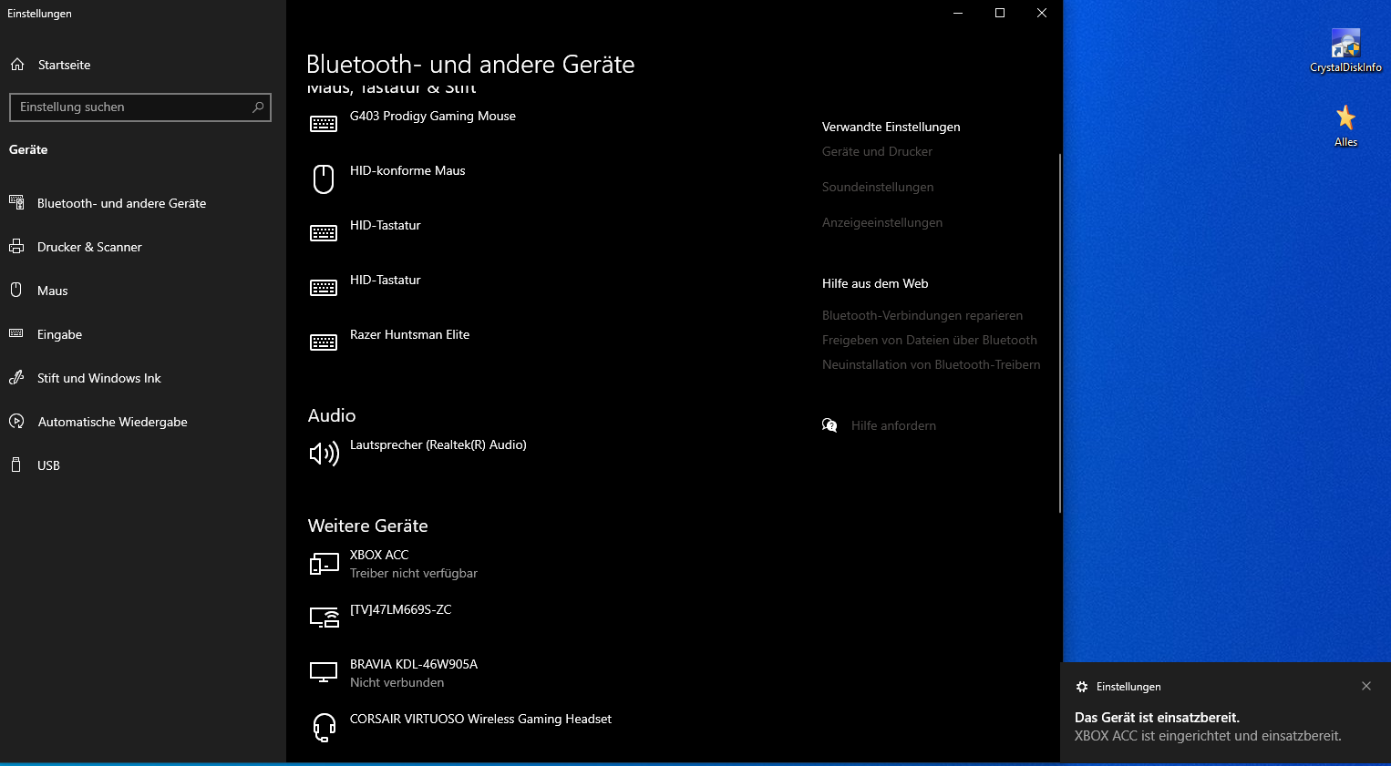
Task: Click the gear icon in the Einstellungen notification
Action: coord(1082,687)
